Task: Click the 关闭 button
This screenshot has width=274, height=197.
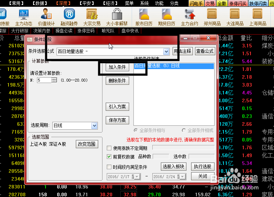Action: 203,176
